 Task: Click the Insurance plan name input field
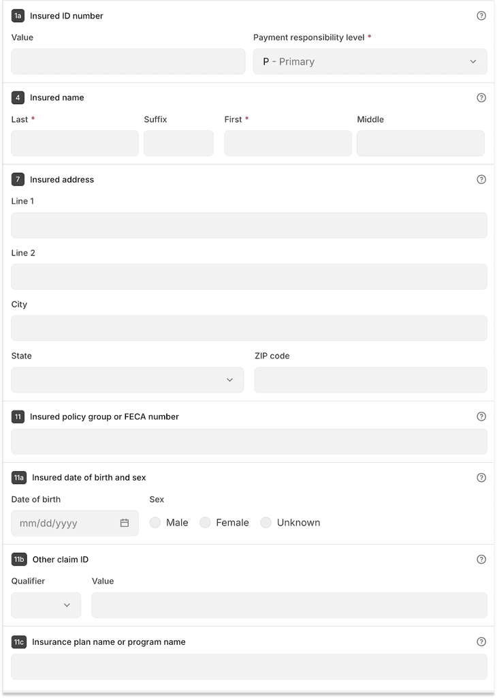tap(248, 666)
